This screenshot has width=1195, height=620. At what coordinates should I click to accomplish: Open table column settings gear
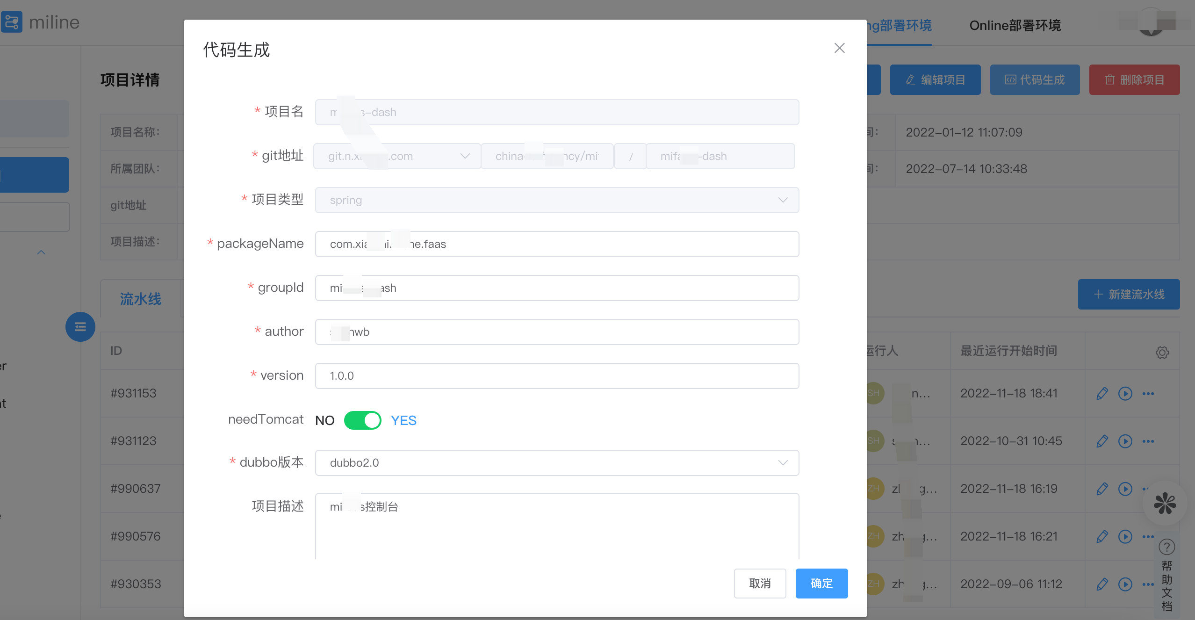[1162, 352]
